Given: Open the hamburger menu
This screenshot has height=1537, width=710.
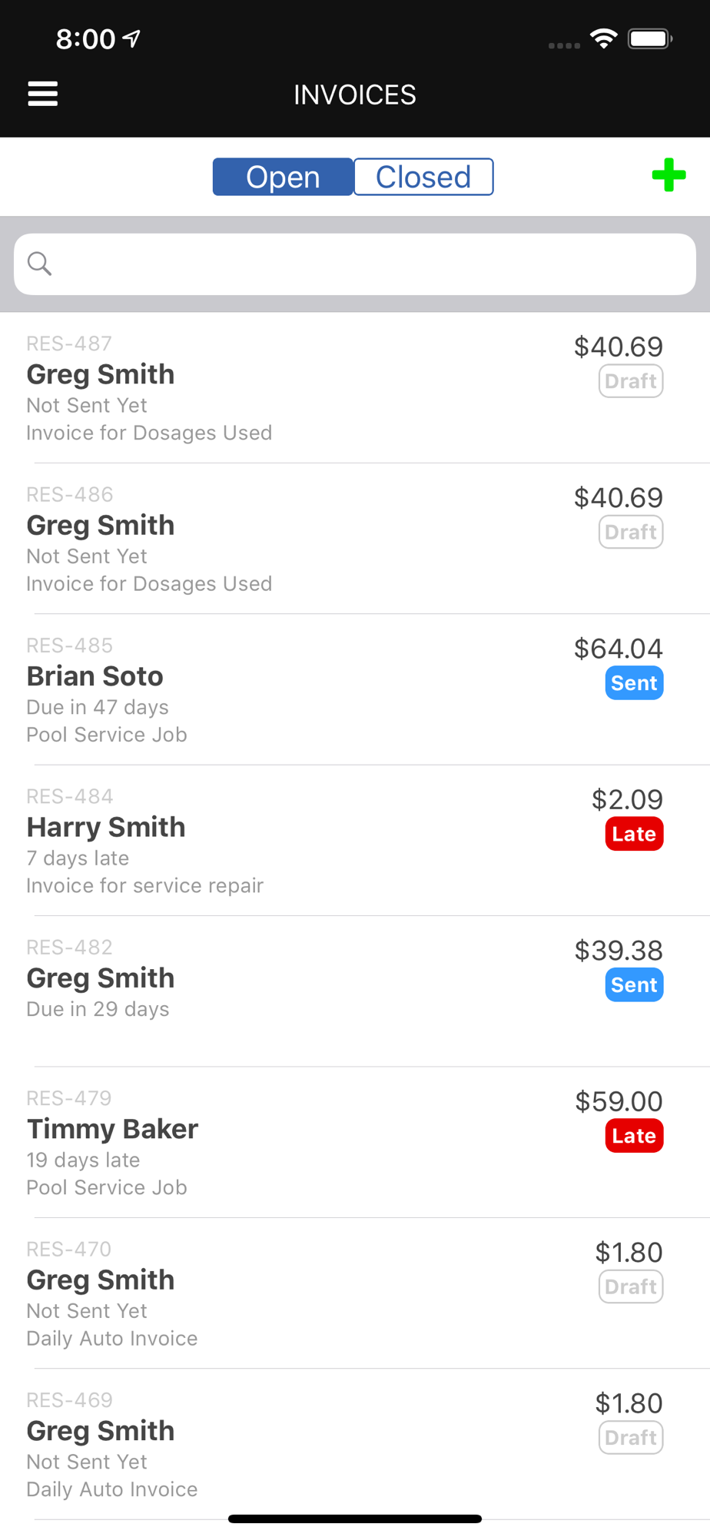Looking at the screenshot, I should click(43, 94).
